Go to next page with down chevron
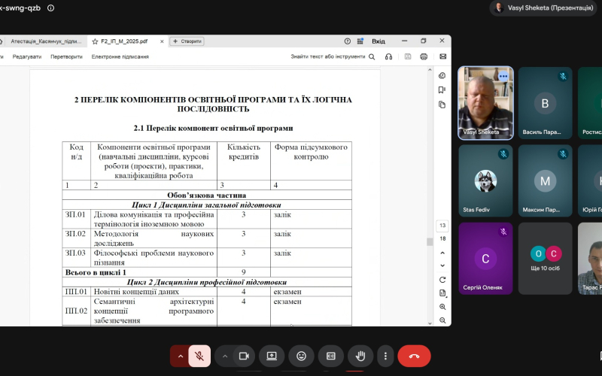 [x=442, y=265]
